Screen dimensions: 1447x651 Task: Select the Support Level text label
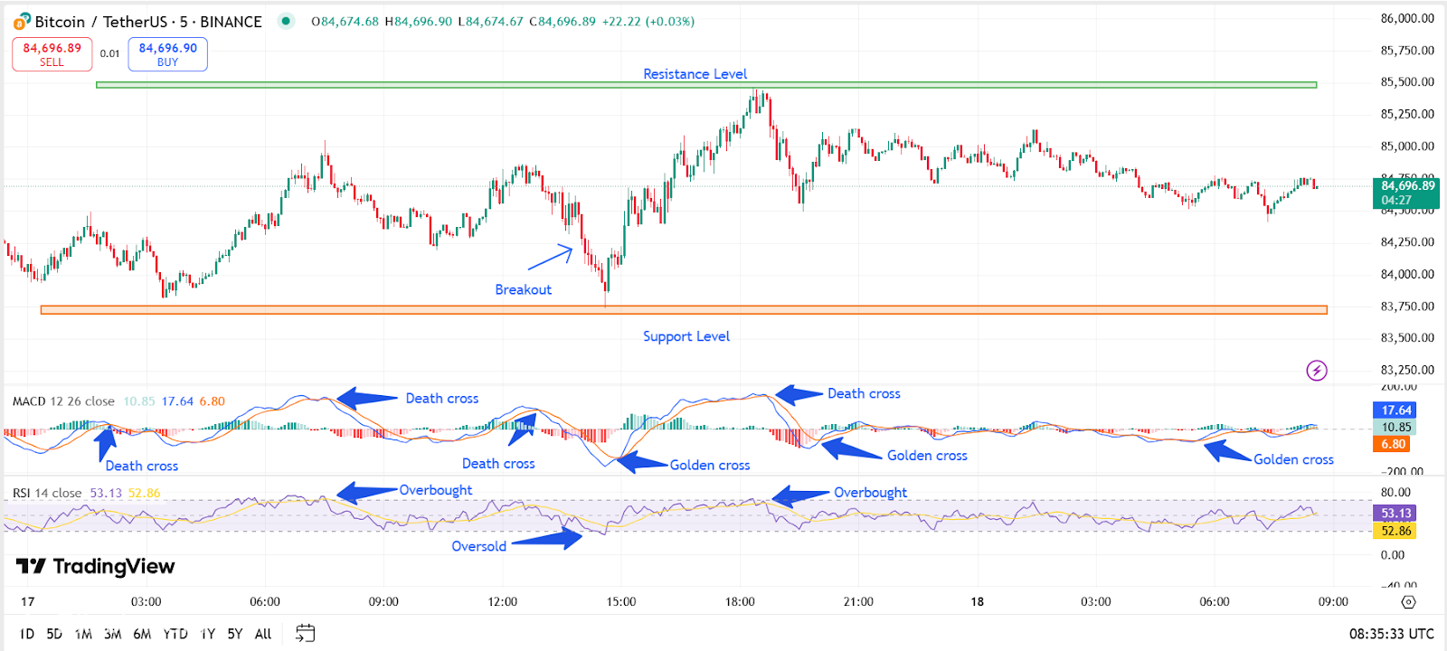pyautogui.click(x=686, y=336)
